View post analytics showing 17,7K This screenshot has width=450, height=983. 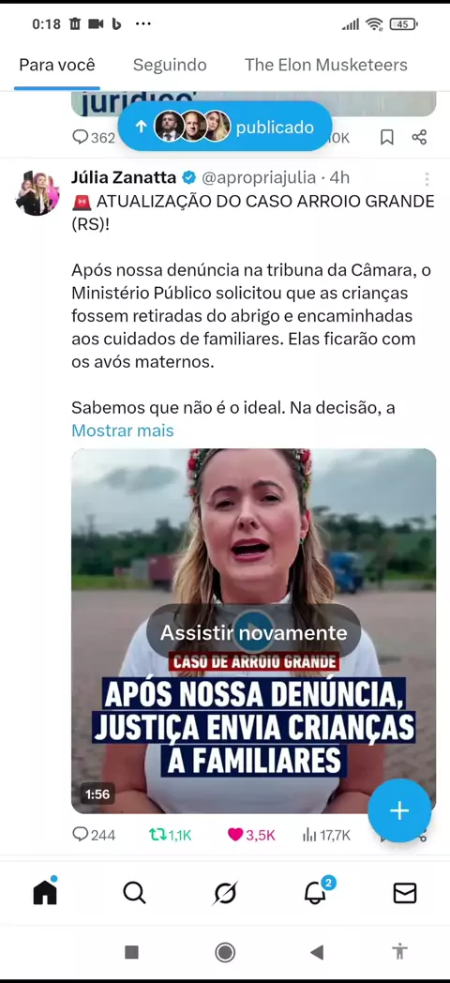326,835
